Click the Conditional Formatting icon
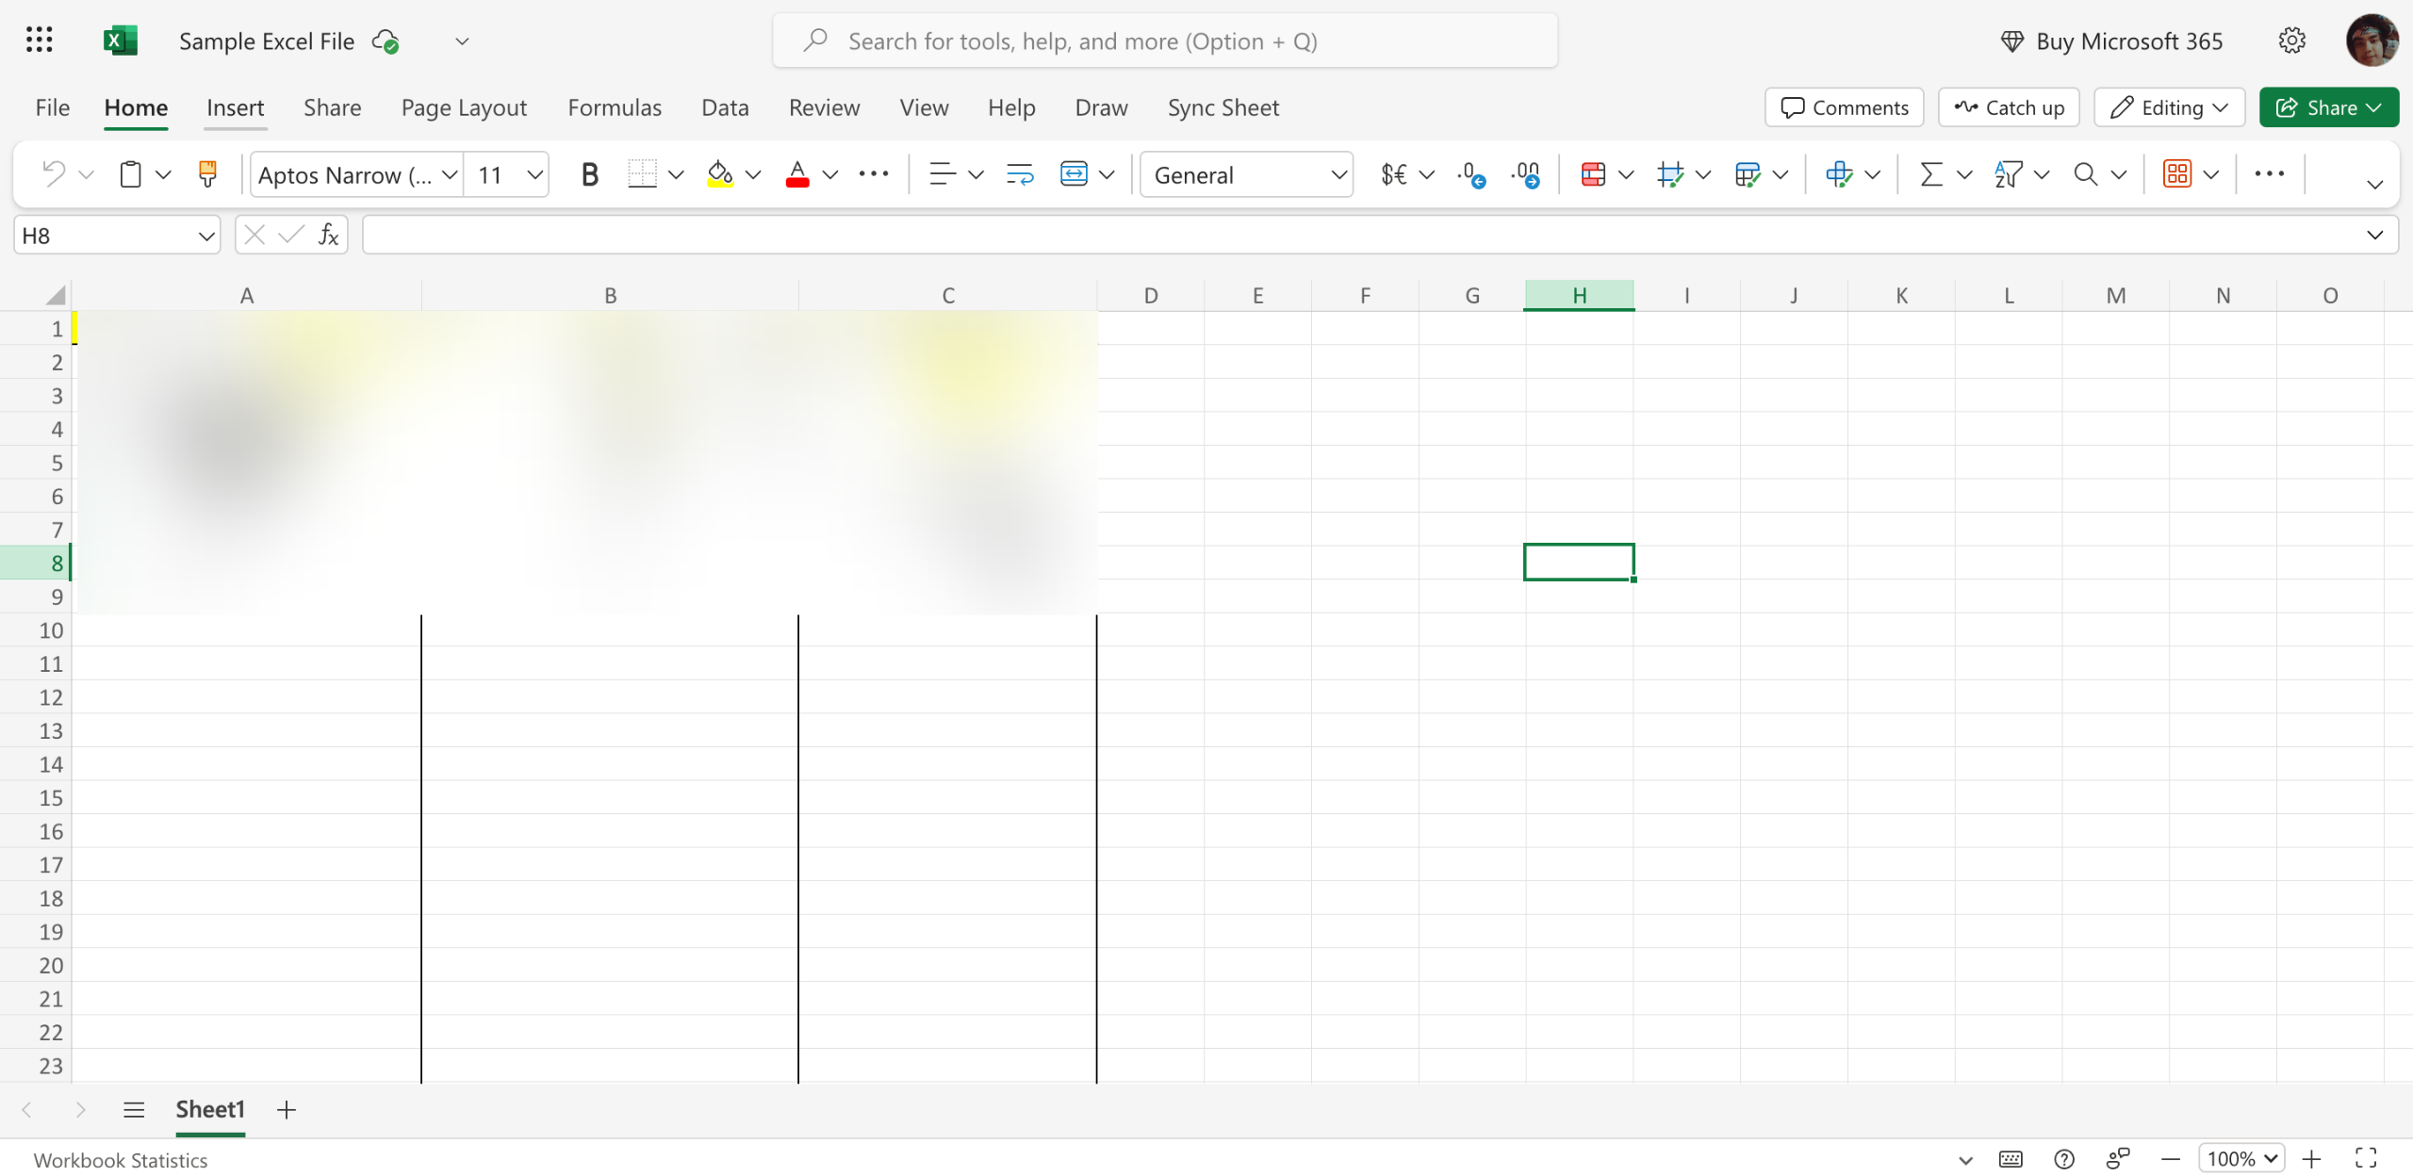The image size is (2413, 1176). (1593, 174)
